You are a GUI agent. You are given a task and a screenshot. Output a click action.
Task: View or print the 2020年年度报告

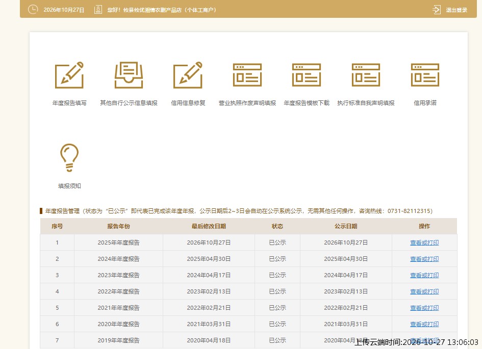click(x=424, y=324)
